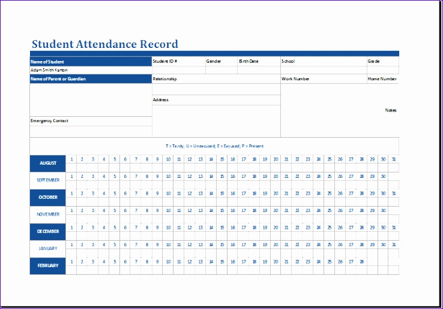
Task: Click day 5 in the October row
Action: pos(115,193)
